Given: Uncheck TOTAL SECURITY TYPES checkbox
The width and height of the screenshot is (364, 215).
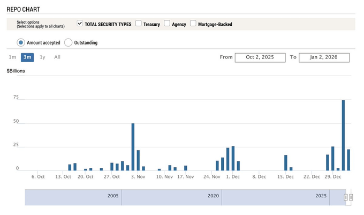Looking at the screenshot, I should tap(80, 24).
